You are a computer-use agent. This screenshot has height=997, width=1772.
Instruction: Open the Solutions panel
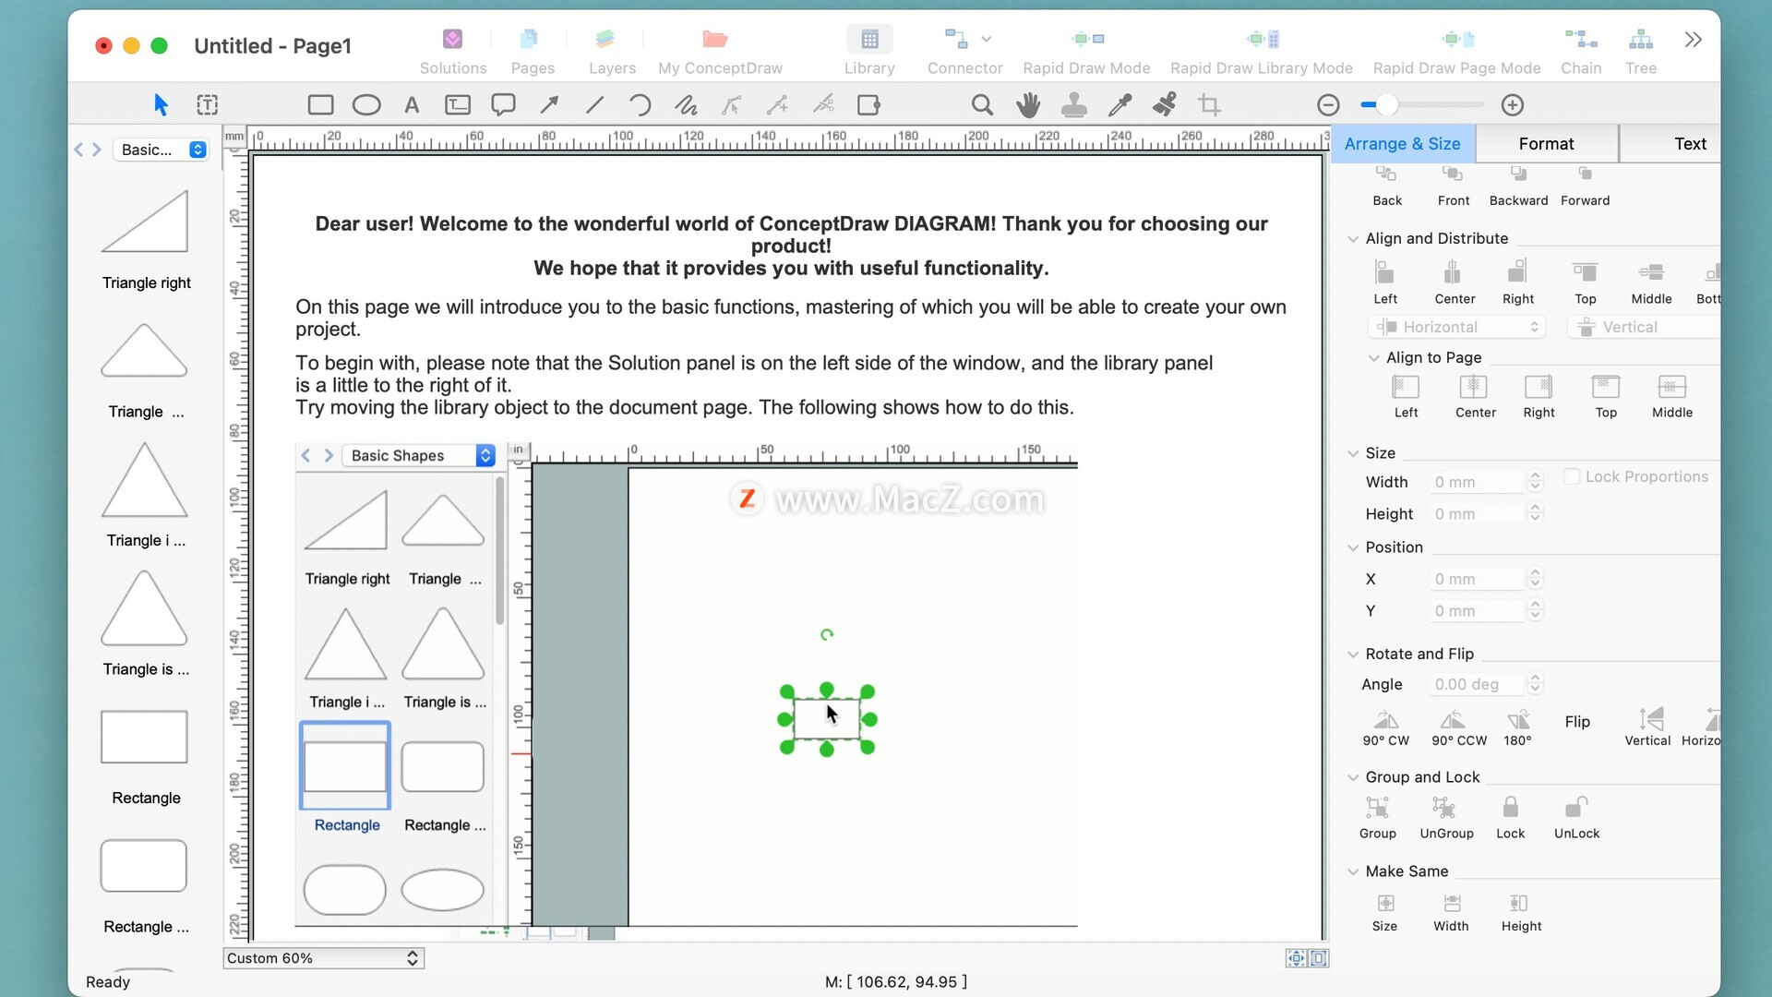click(x=452, y=51)
